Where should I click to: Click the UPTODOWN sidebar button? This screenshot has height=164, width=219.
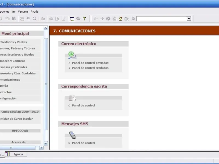[20, 131]
